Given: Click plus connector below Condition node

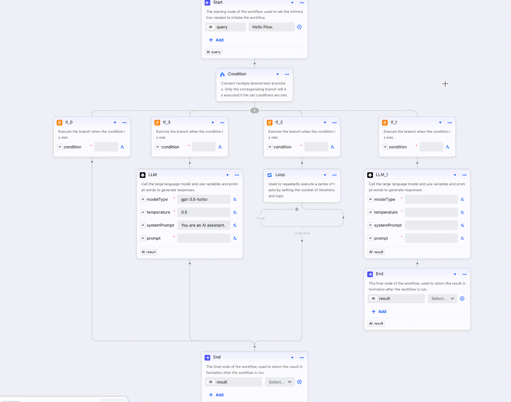Looking at the screenshot, I should (x=255, y=110).
